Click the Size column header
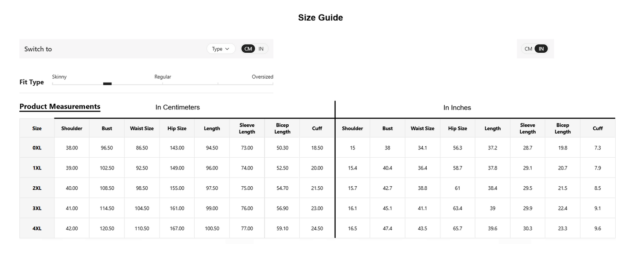This screenshot has height=257, width=635. [x=37, y=128]
